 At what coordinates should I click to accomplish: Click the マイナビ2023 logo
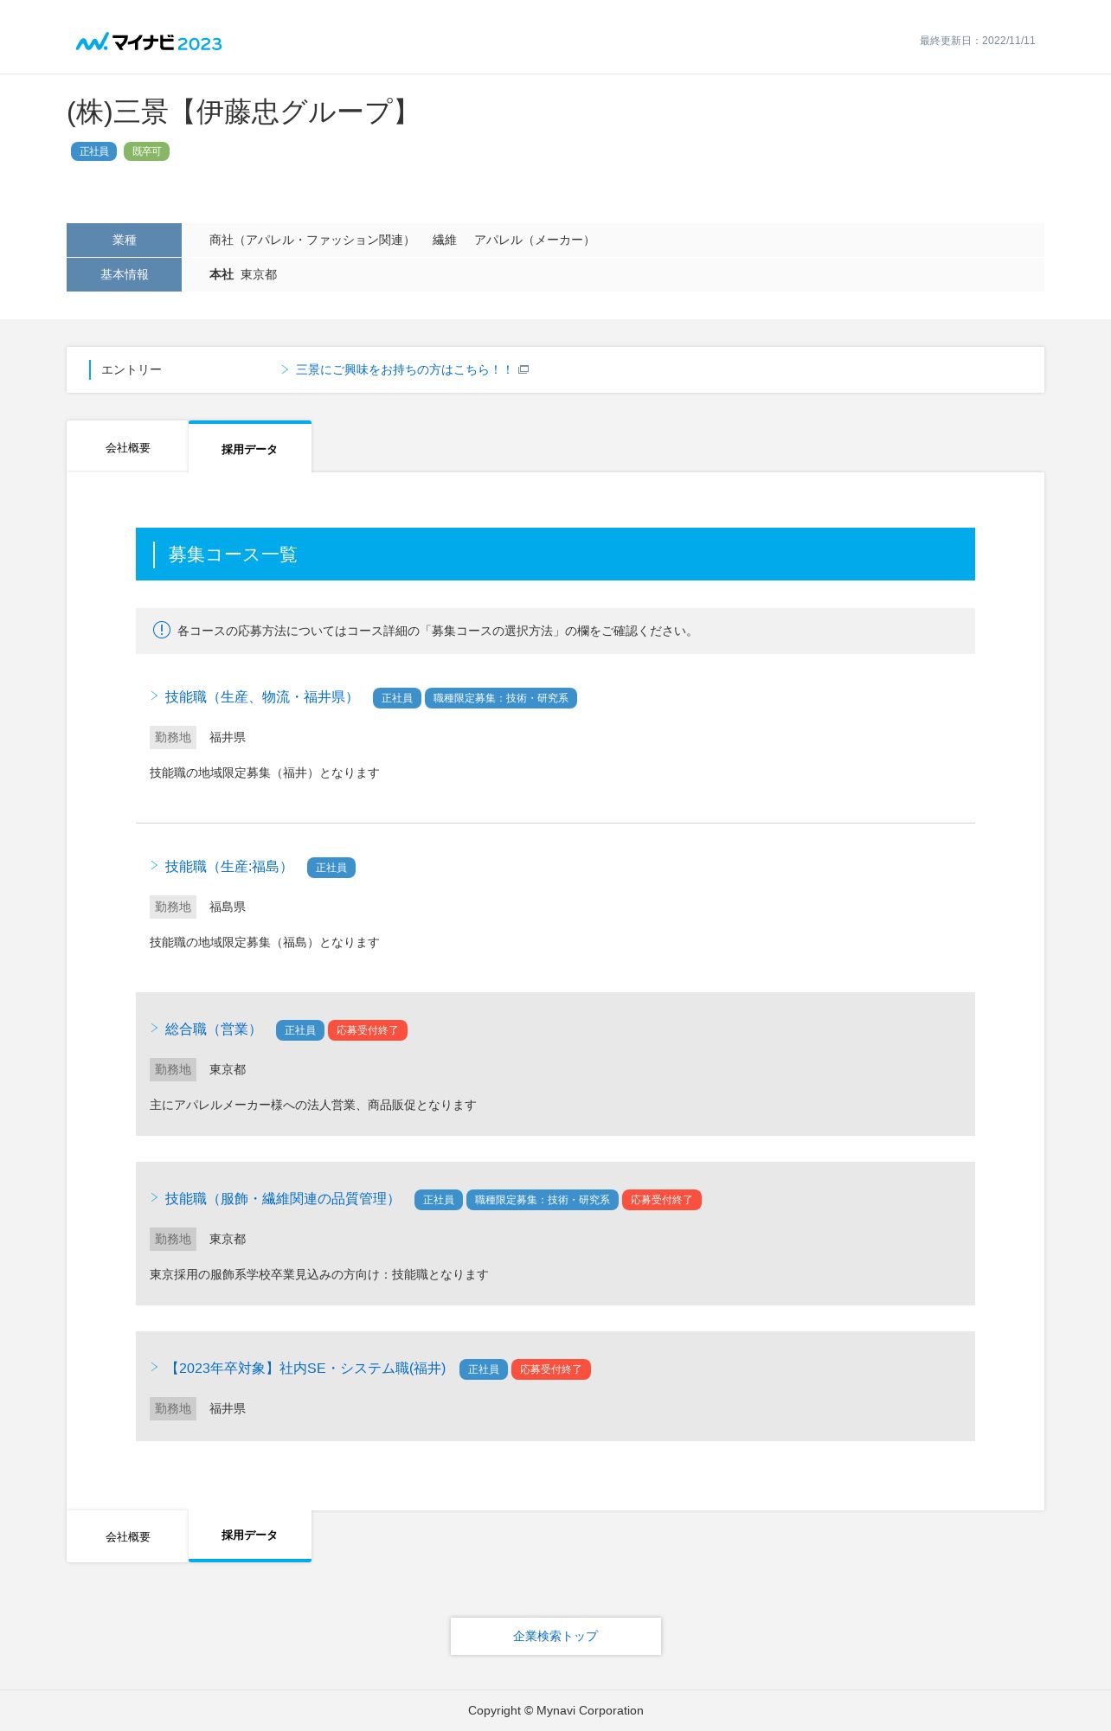(149, 42)
